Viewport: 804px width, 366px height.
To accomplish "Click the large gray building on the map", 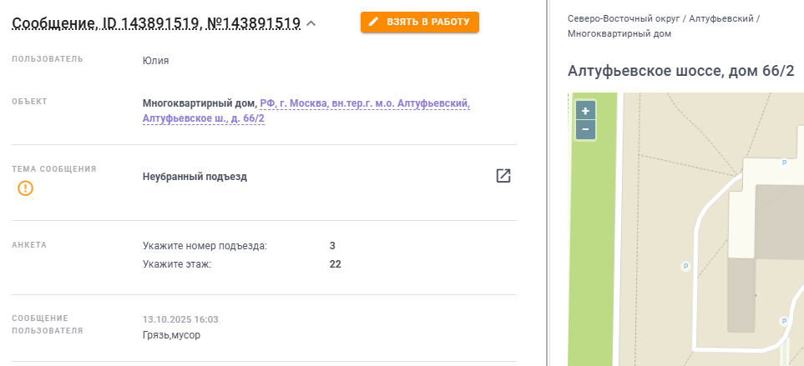I will (x=780, y=221).
